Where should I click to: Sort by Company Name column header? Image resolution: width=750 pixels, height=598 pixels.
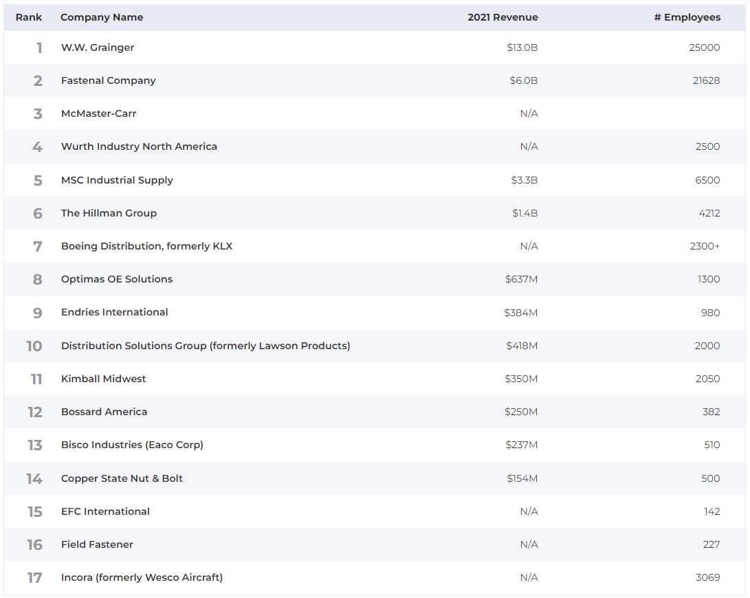pos(102,17)
